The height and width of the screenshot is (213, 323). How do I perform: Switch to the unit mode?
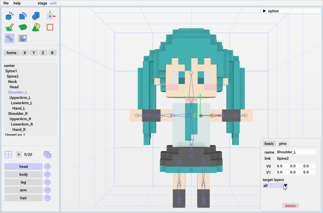coord(53,3)
